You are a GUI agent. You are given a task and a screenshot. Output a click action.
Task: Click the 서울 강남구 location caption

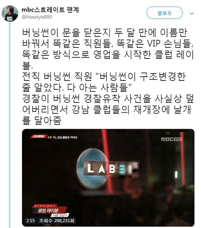60,215
